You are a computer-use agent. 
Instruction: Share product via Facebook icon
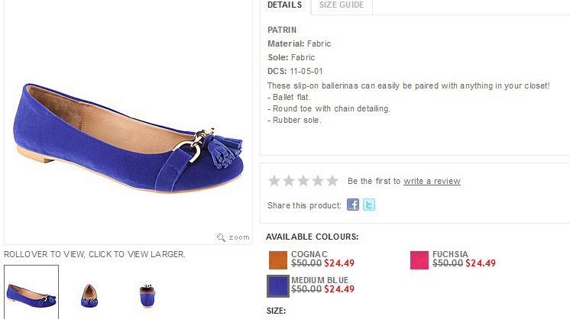(x=353, y=205)
